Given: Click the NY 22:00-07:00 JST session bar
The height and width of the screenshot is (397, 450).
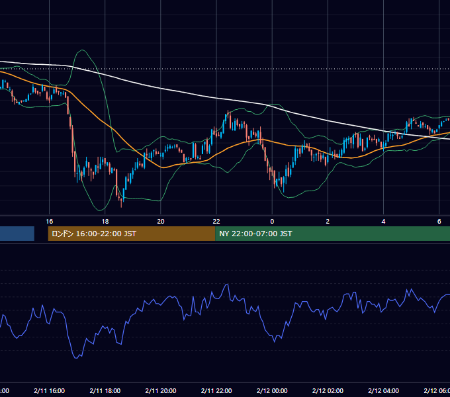Looking at the screenshot, I should point(332,234).
